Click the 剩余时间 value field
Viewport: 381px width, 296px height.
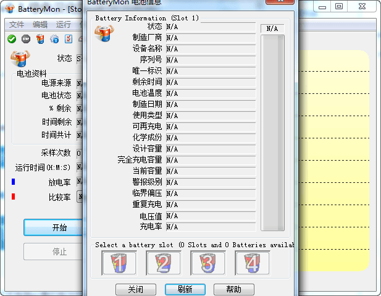tap(211, 82)
